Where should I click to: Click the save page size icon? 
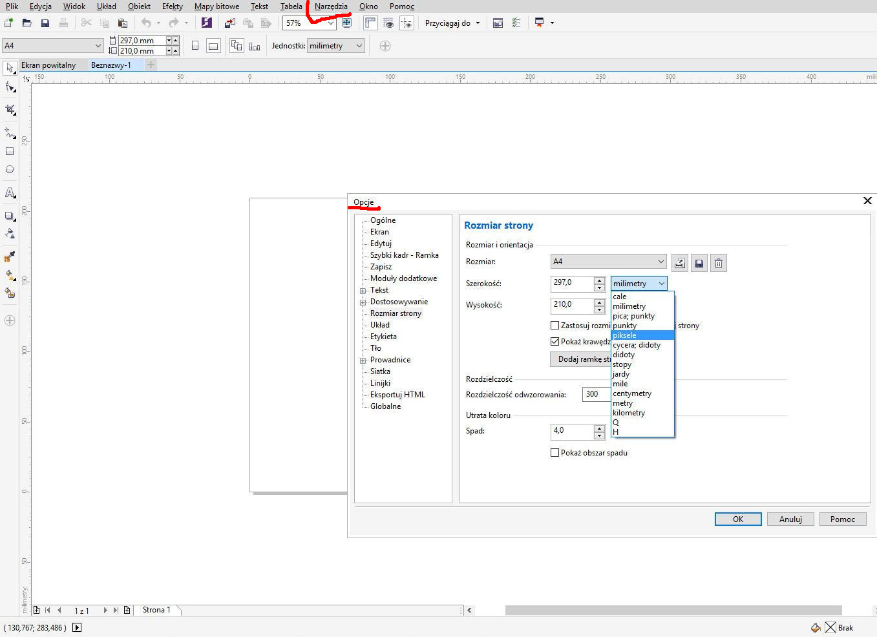tap(699, 263)
